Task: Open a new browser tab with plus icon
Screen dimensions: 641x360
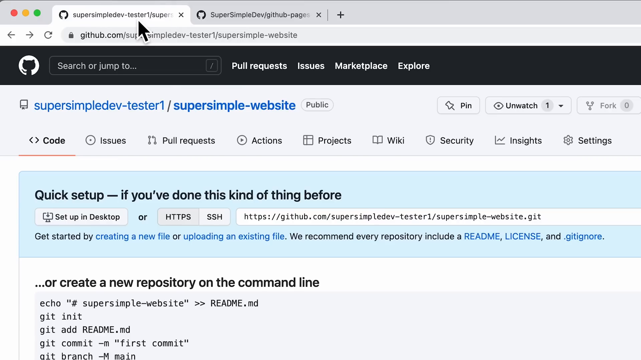Action: click(x=341, y=15)
